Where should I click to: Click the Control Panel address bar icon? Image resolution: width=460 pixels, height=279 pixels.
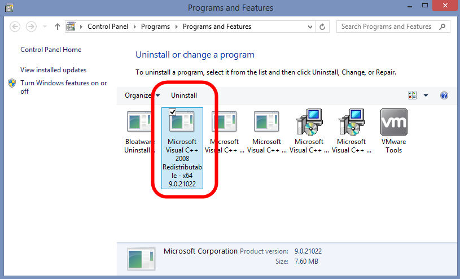tap(71, 27)
